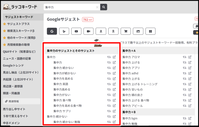Click keyword 集中力 上げる in +A list
This screenshot has height=127, width=199.
click(131, 62)
